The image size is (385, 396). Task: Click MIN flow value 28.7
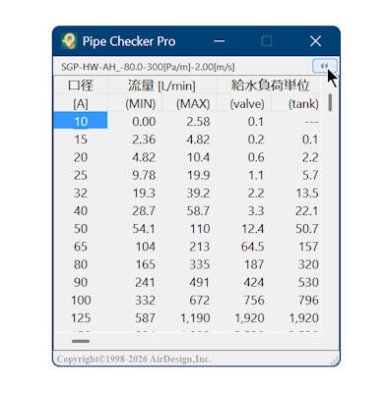coord(144,211)
